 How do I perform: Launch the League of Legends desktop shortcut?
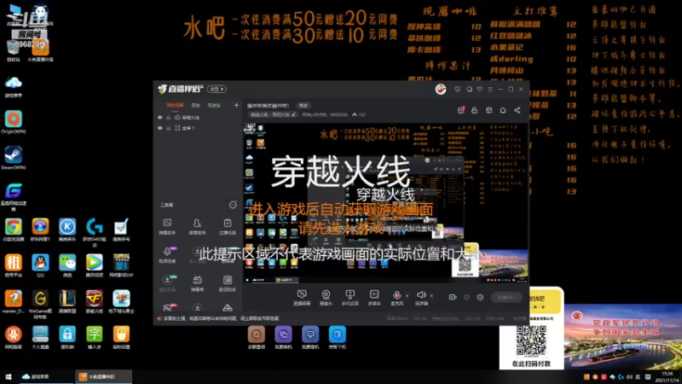tap(67, 301)
